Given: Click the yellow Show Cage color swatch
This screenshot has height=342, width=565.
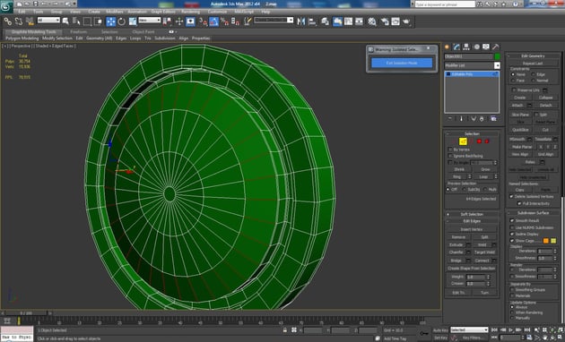Looking at the screenshot, I should pos(553,241).
